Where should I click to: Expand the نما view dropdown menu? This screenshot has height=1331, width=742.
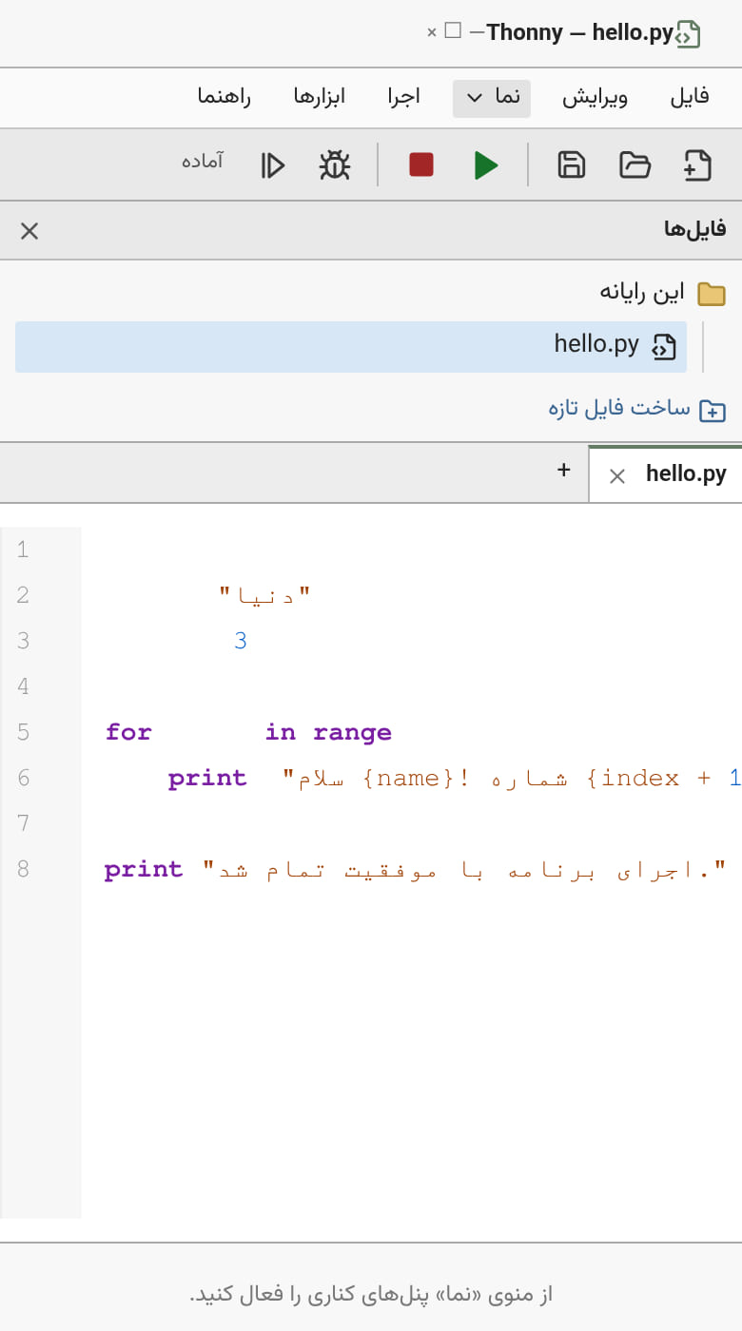click(x=492, y=98)
